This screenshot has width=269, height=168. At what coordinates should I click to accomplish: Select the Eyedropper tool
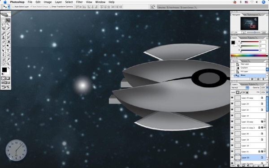[x=8, y=60]
